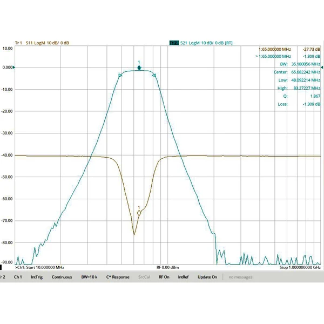Click the Center 65.682242 MHz readout
This screenshot has height=324, width=324.
tap(297, 72)
